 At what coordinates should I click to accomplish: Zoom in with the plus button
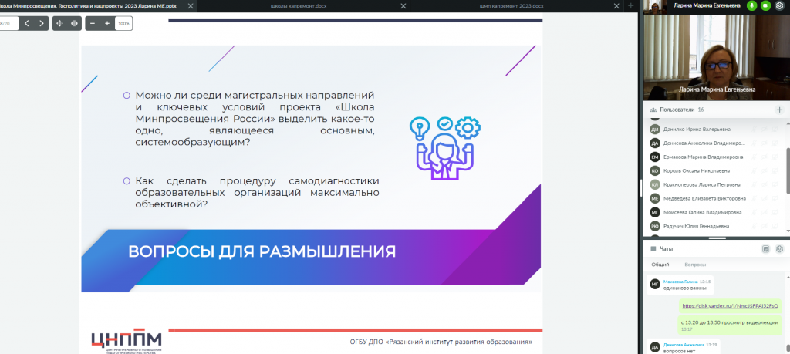tap(106, 23)
